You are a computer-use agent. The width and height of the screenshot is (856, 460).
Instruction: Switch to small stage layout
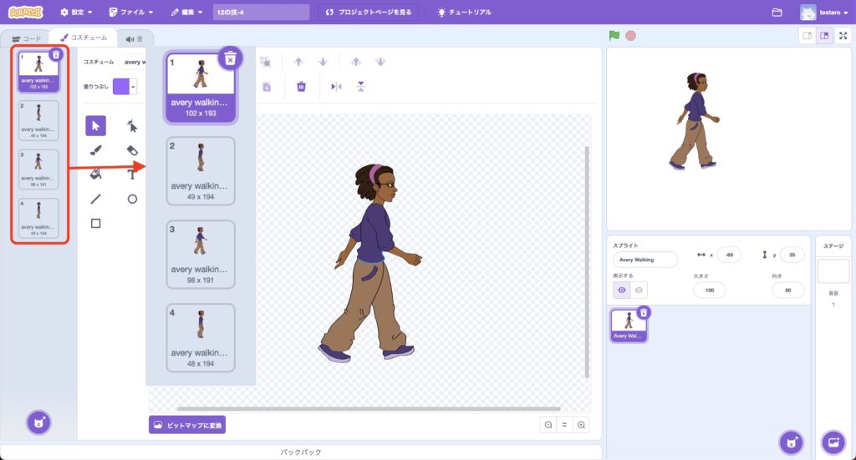tap(807, 35)
